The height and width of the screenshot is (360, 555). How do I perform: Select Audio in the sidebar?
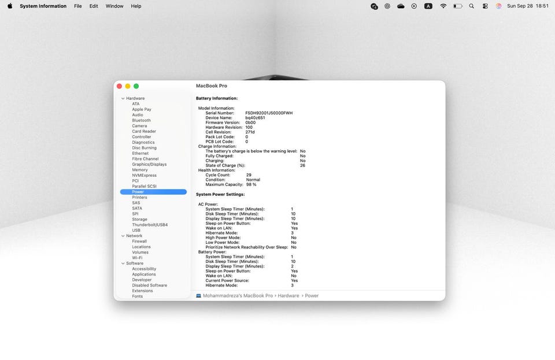point(138,115)
